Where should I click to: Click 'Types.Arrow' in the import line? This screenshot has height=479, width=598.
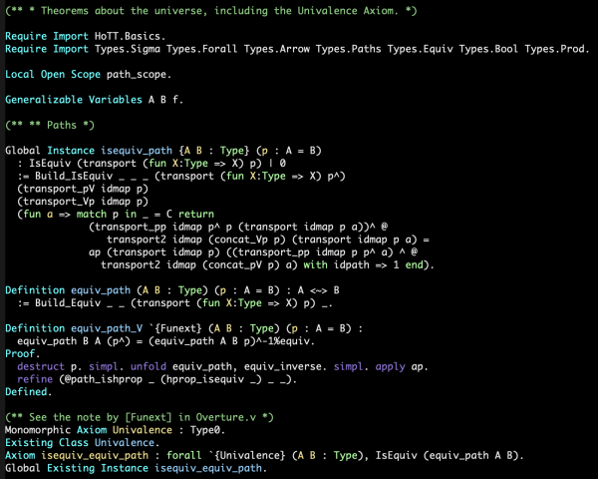(276, 49)
